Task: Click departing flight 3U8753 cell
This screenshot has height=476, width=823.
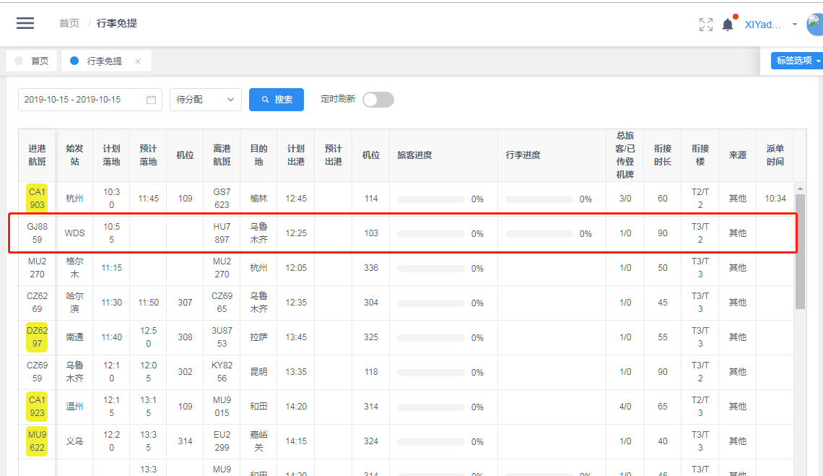Action: tap(222, 337)
